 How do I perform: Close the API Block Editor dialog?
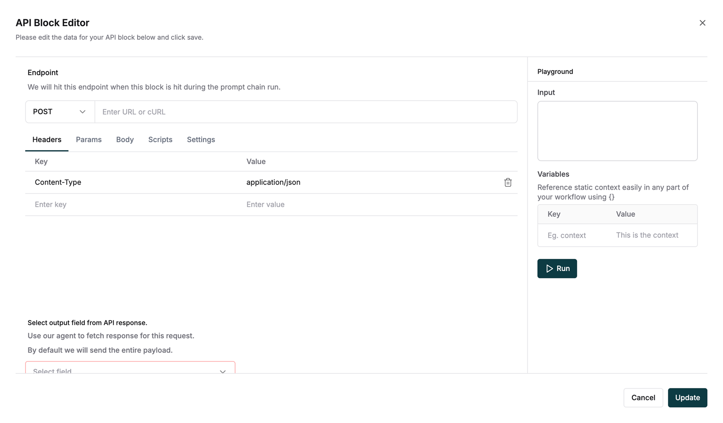703,23
